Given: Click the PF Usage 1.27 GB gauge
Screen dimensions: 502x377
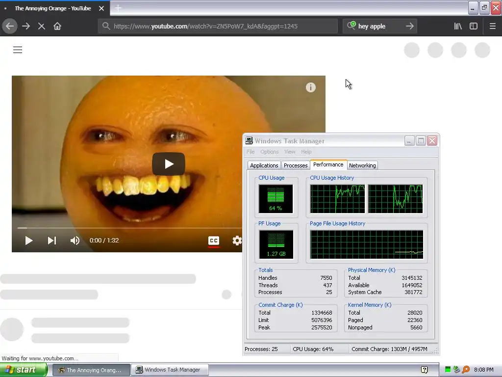Looking at the screenshot, I should coord(276,244).
